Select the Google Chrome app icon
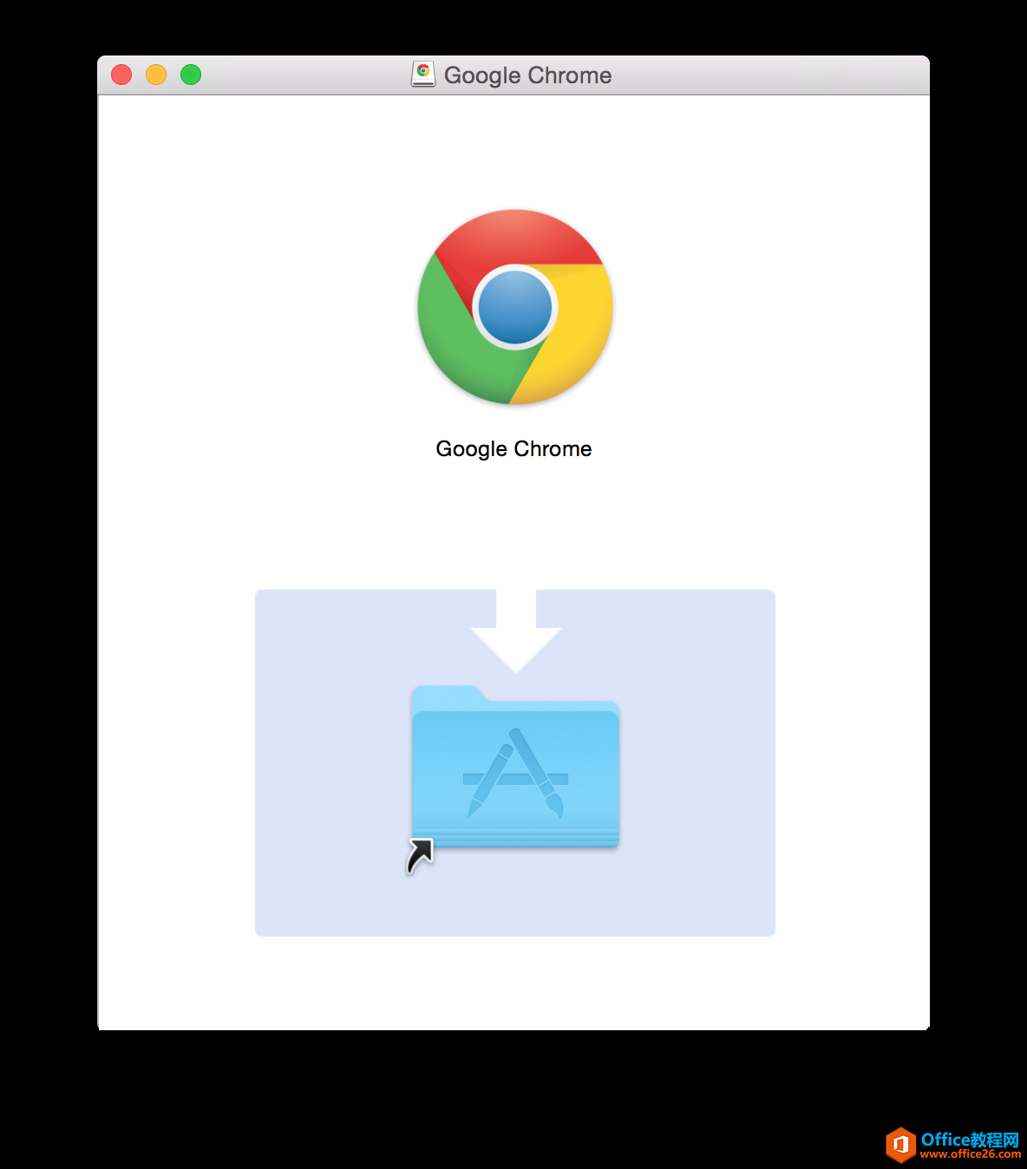The image size is (1027, 1169). pyautogui.click(x=515, y=307)
